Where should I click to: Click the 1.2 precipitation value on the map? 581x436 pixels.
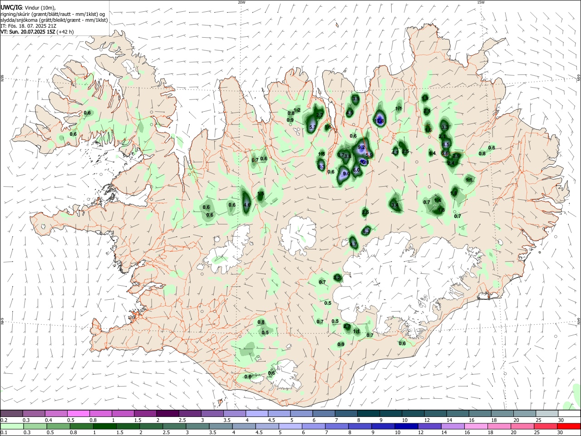click(297, 110)
